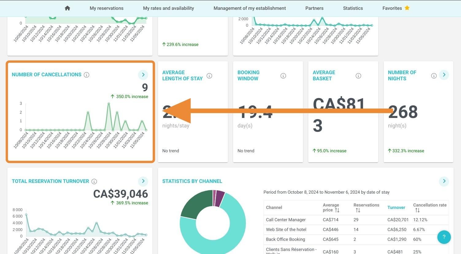Open Number of Nights info tooltip icon

(434, 76)
